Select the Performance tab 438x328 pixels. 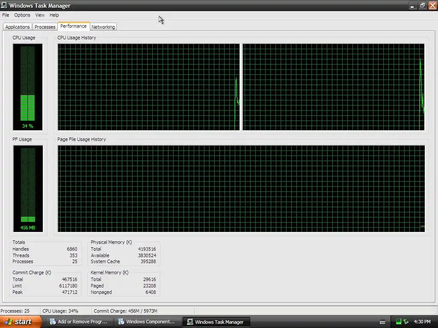click(74, 26)
